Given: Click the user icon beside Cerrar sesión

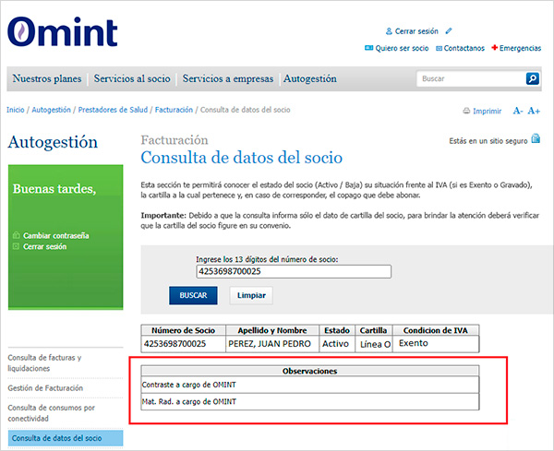Looking at the screenshot, I should [x=389, y=31].
